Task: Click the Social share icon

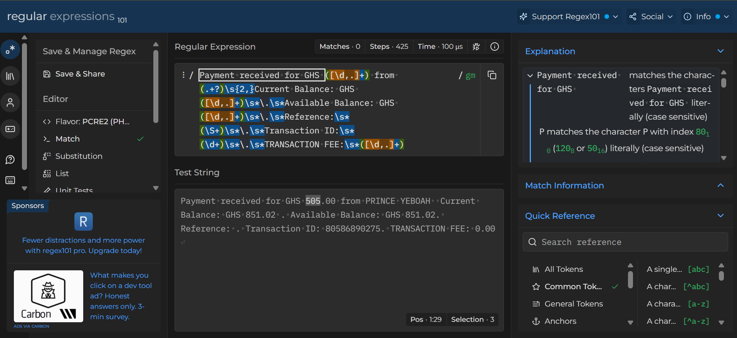Action: click(633, 17)
